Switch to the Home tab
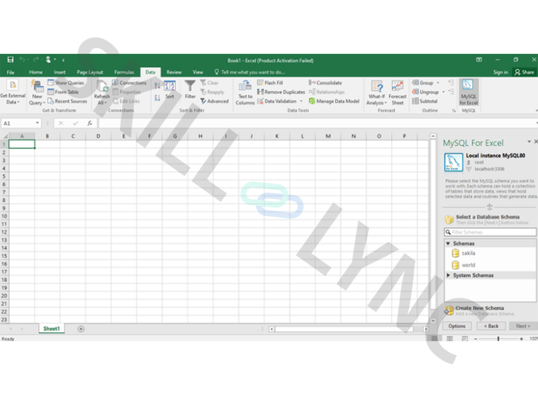Viewport: 538px width, 395px height. click(x=35, y=72)
